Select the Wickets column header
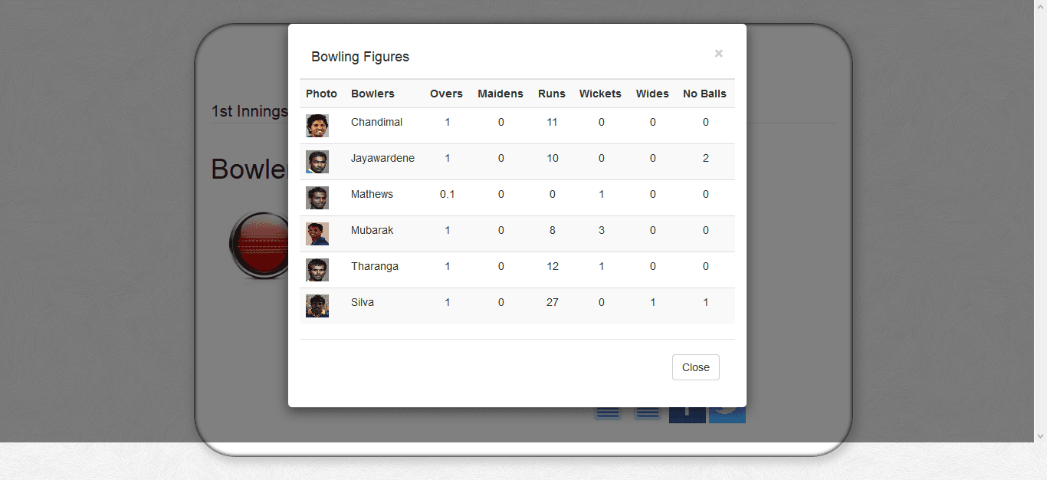This screenshot has height=480, width=1047. click(600, 94)
